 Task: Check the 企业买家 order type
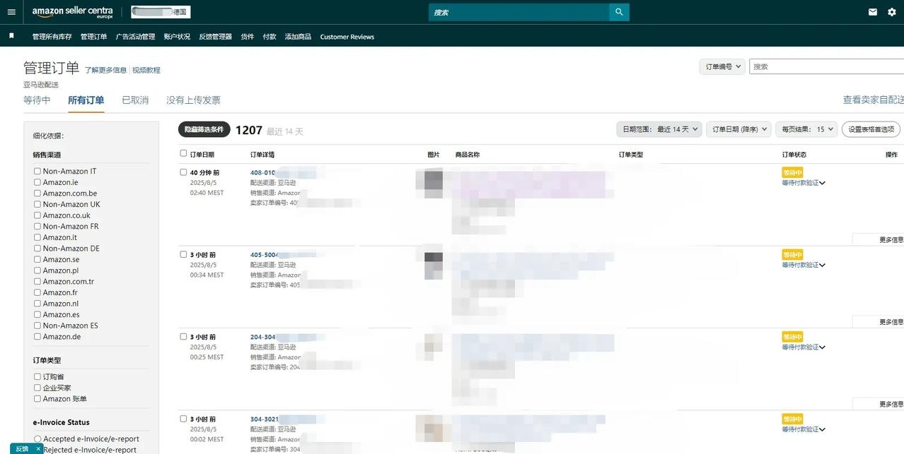[37, 388]
